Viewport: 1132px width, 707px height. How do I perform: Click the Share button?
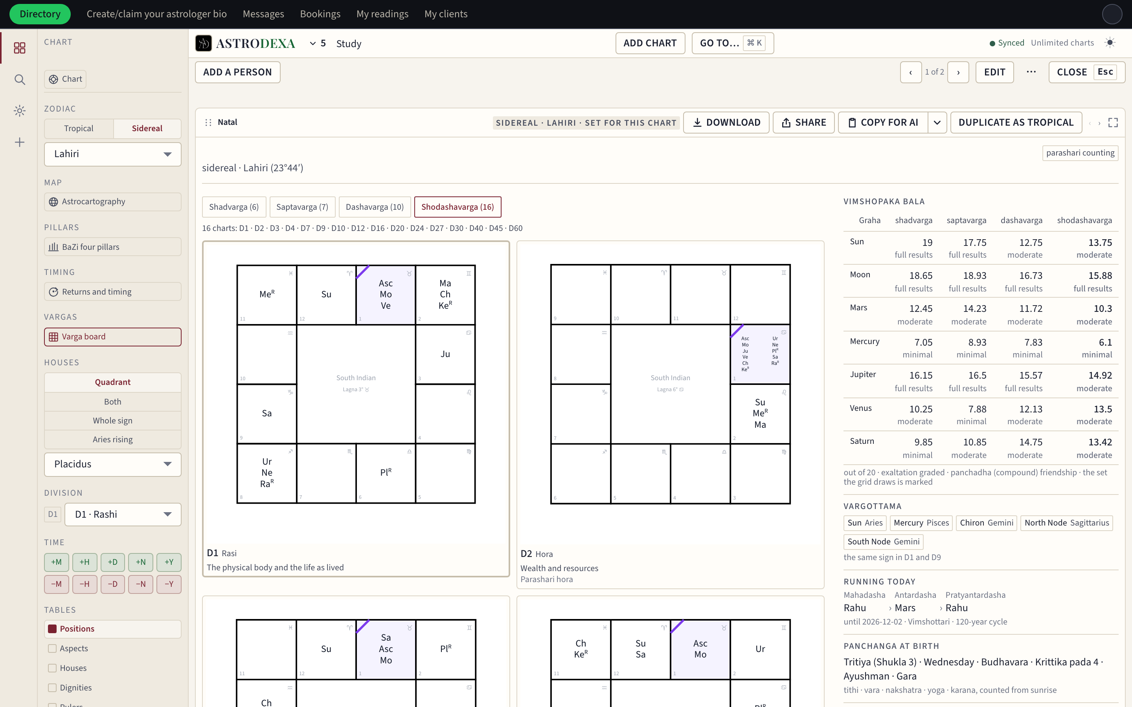[804, 123]
